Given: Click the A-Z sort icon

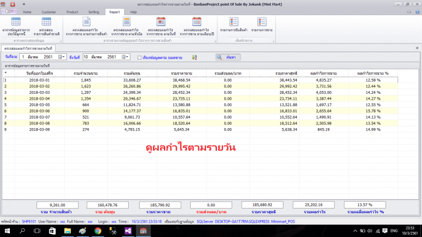Looking at the screenshot, I should tap(194, 57).
